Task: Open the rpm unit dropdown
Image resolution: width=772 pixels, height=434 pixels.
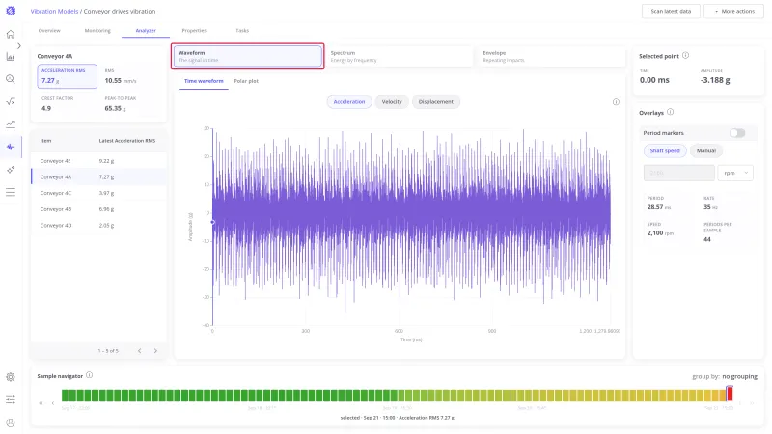Action: [x=735, y=173]
